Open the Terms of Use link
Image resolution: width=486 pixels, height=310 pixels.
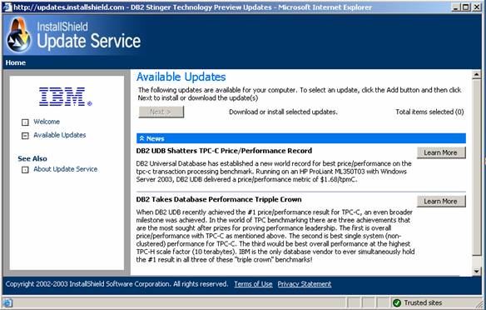point(253,284)
